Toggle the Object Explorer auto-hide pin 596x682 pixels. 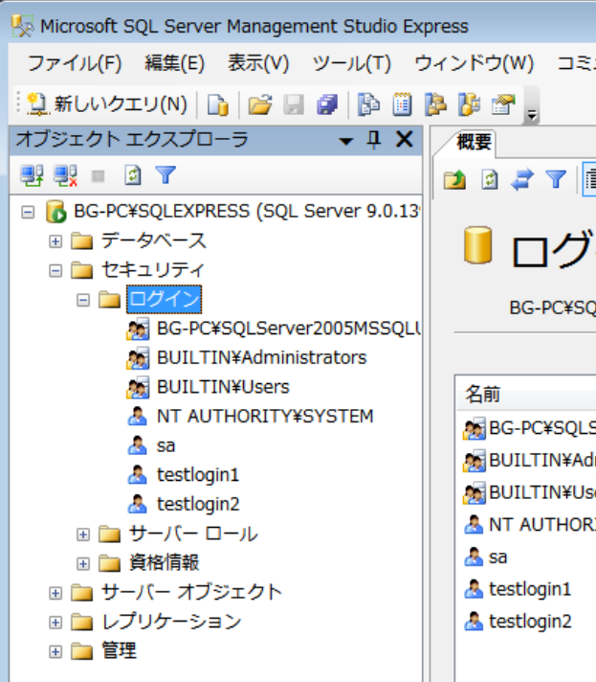point(374,140)
